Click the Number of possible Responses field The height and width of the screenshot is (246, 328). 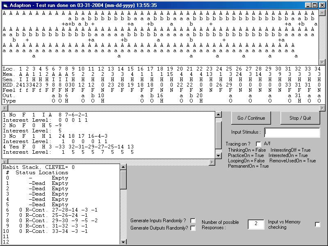pos(256,224)
